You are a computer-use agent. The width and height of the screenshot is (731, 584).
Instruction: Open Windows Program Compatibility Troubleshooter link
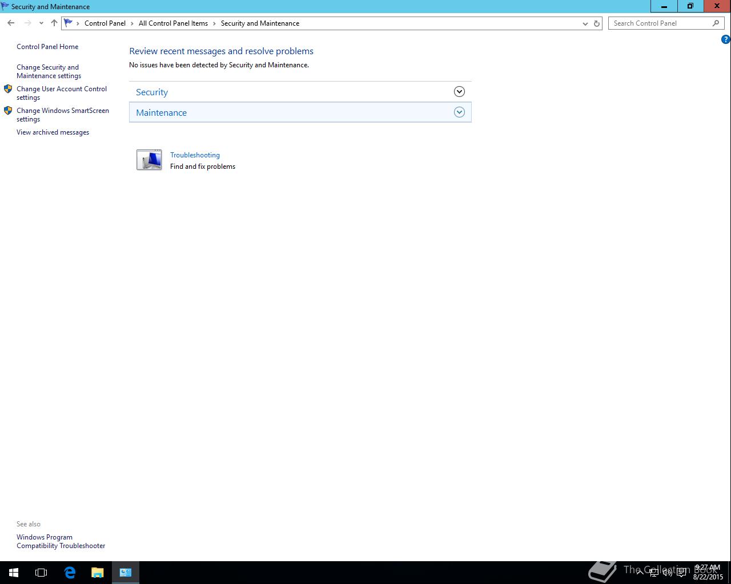pos(61,541)
